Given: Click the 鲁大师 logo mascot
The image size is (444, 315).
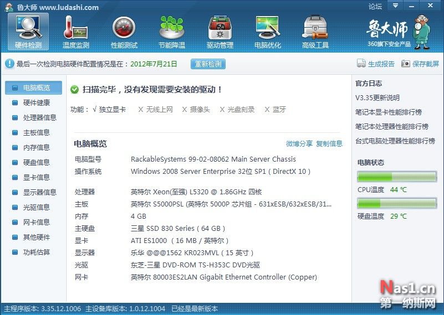Looking at the screenshot, I should 422,32.
